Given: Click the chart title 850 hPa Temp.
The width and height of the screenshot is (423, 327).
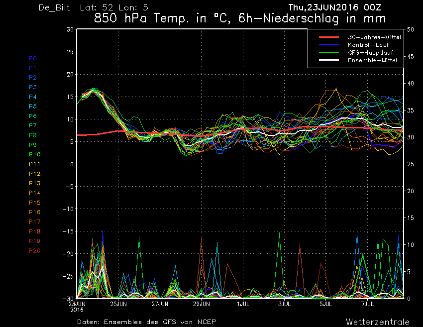Looking at the screenshot, I should [240, 18].
